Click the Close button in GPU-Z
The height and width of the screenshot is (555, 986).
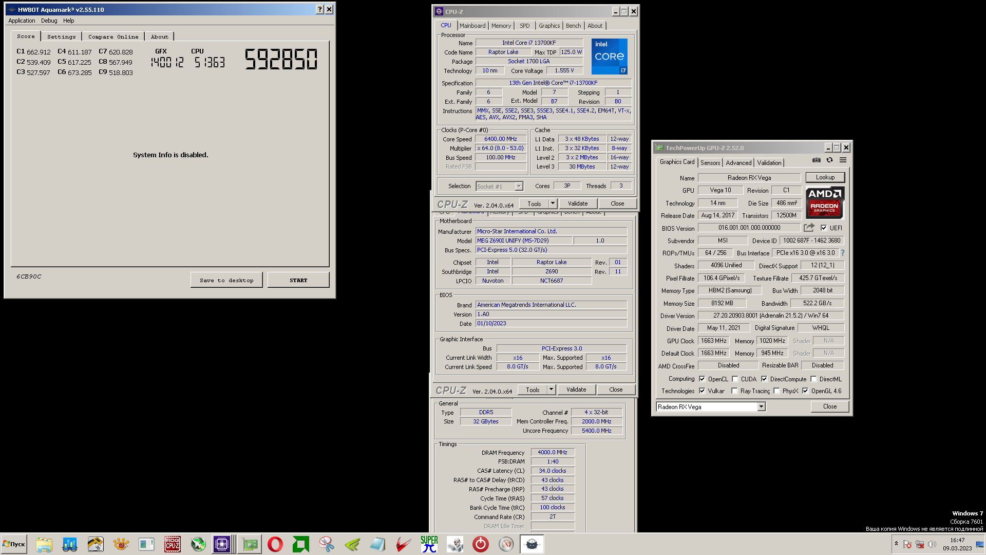(830, 406)
